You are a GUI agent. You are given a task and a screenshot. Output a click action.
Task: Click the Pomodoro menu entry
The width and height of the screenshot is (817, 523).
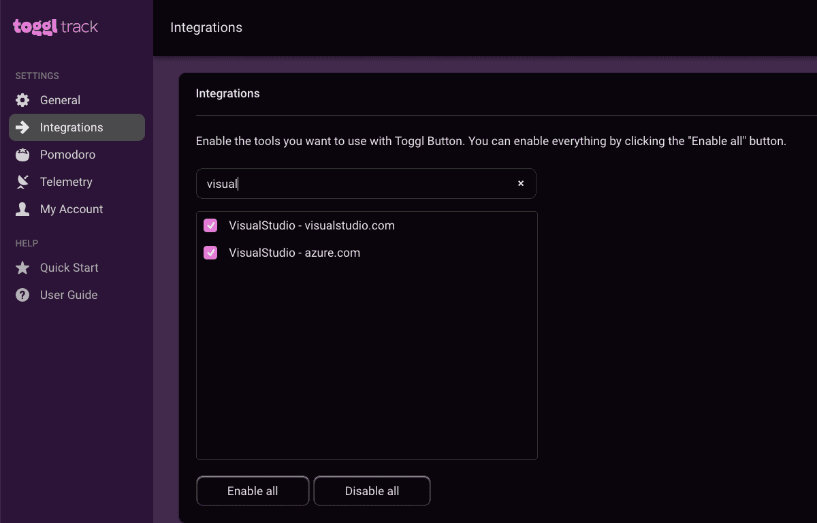[x=67, y=154]
